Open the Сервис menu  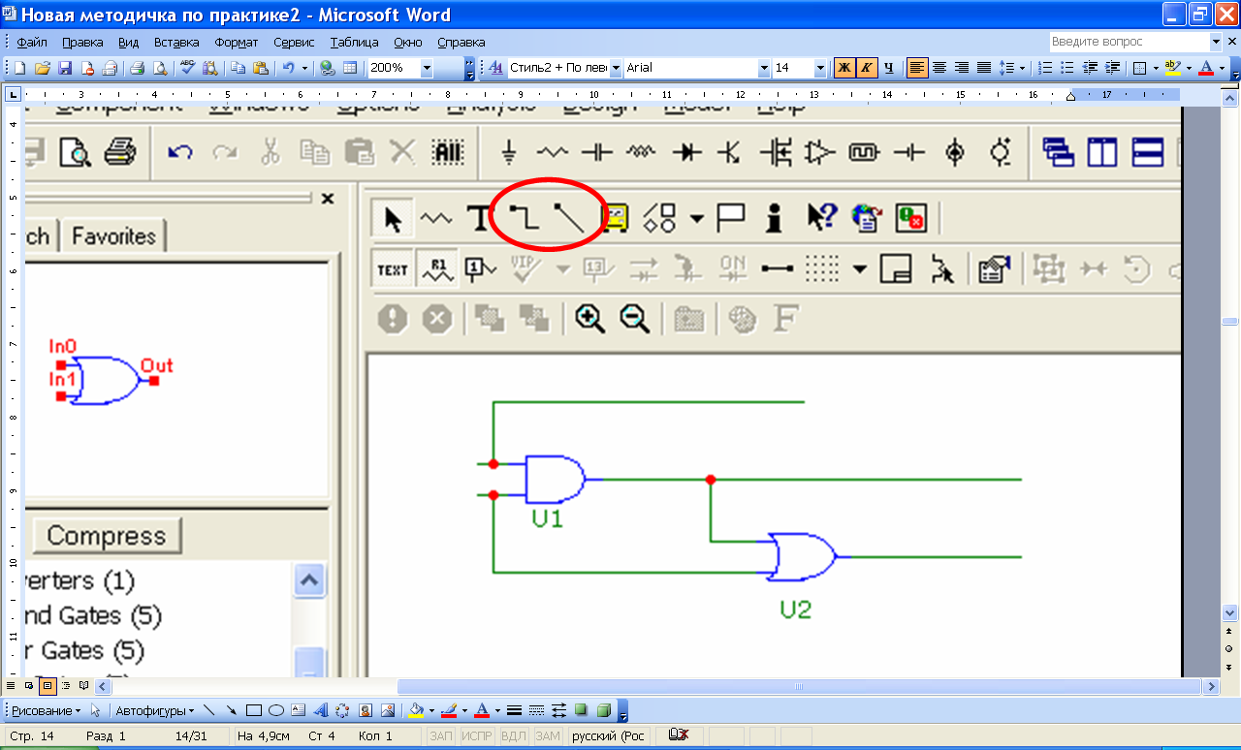click(294, 43)
